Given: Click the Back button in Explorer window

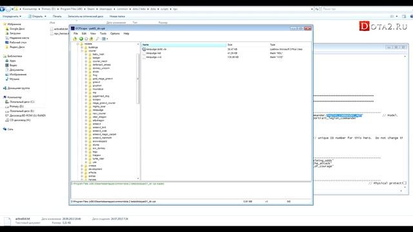Looking at the screenshot, I should 2,9.
